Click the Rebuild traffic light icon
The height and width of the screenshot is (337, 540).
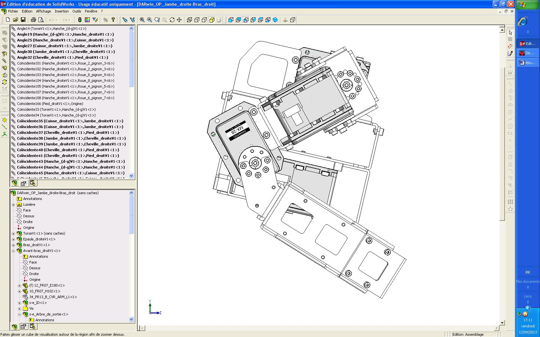80,20
